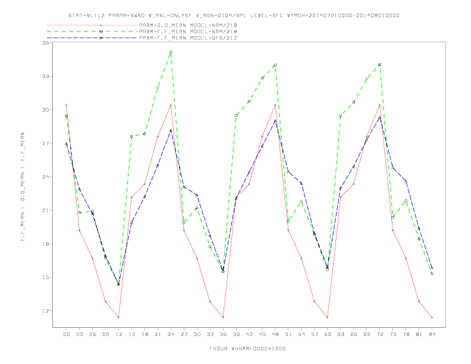Click blue GFS triangle marker at hour 78

tap(406, 181)
